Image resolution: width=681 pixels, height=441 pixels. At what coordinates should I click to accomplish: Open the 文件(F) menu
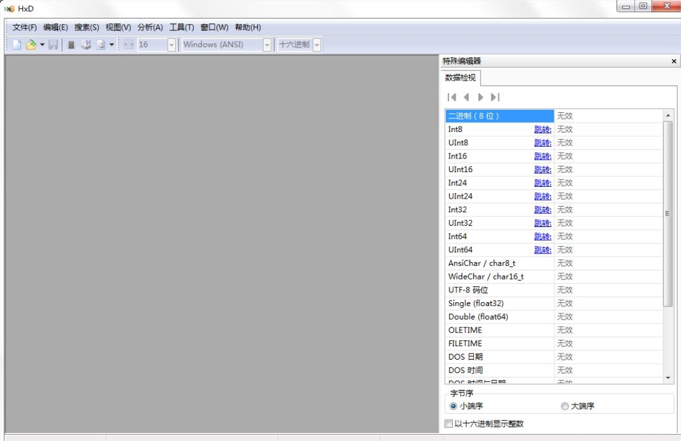(24, 27)
